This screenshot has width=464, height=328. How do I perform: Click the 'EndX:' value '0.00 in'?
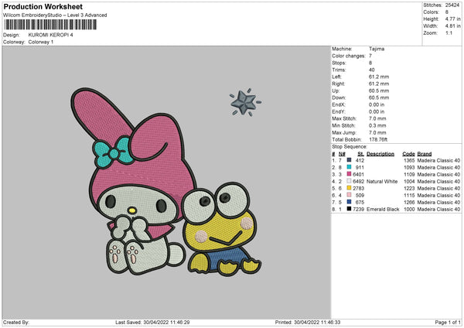[x=377, y=104]
